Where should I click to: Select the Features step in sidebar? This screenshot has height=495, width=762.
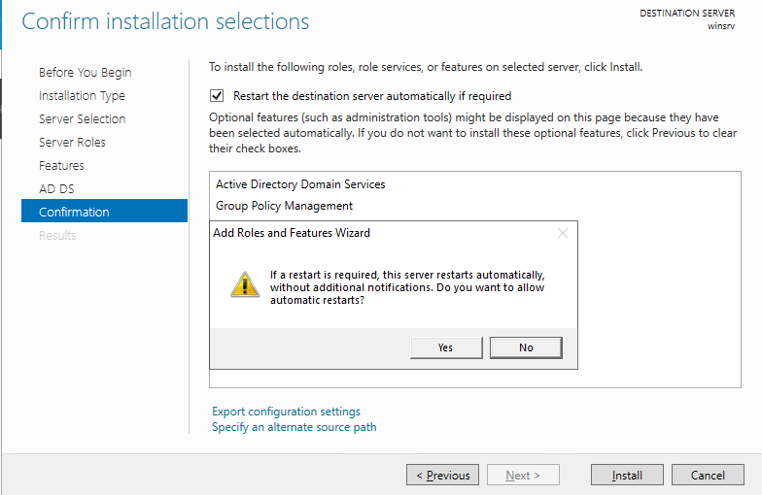click(61, 166)
